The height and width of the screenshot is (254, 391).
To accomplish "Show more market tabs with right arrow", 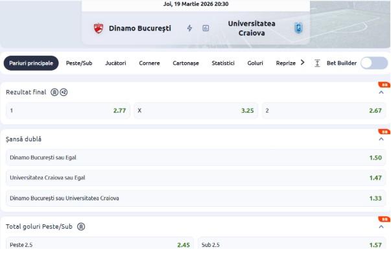I will (302, 63).
